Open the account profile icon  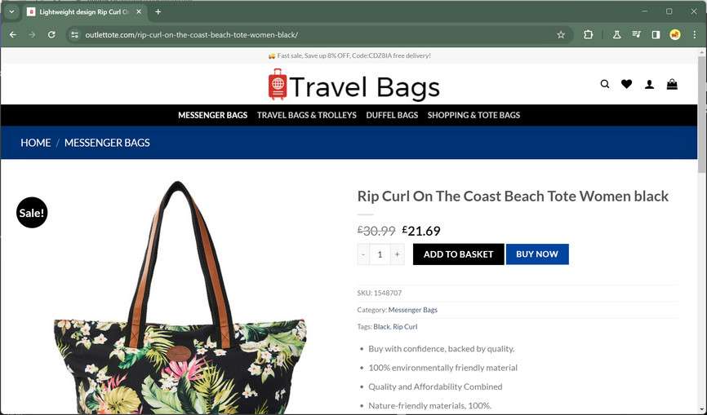(x=649, y=84)
